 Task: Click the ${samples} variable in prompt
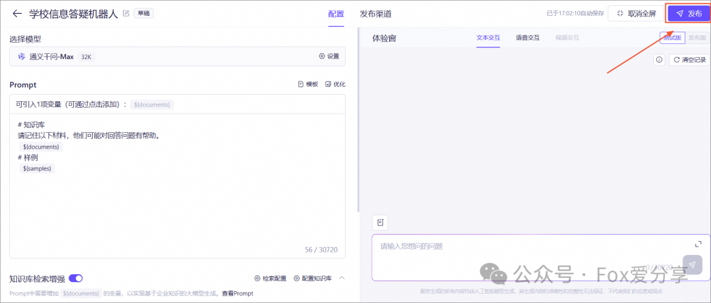click(x=37, y=168)
